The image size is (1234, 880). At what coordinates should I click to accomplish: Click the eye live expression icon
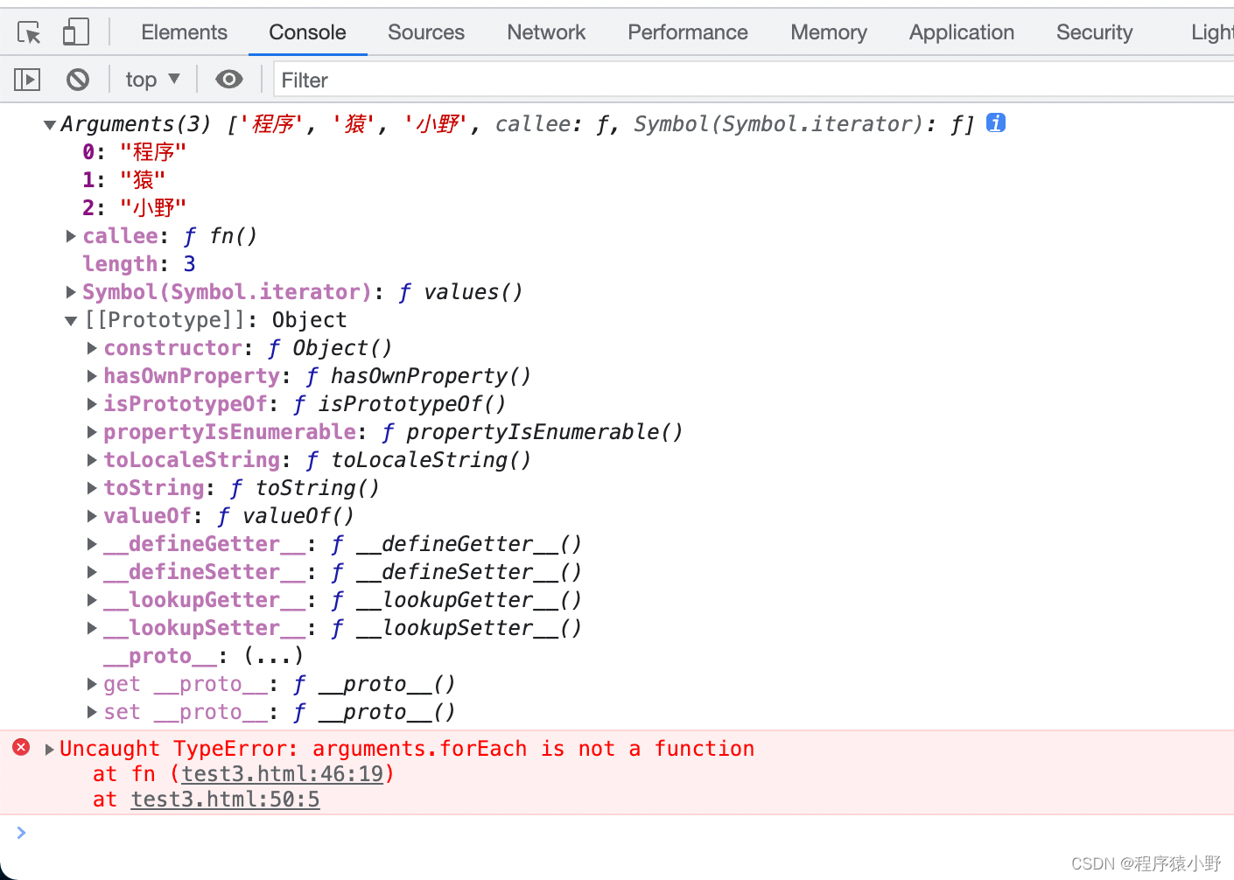pos(229,80)
